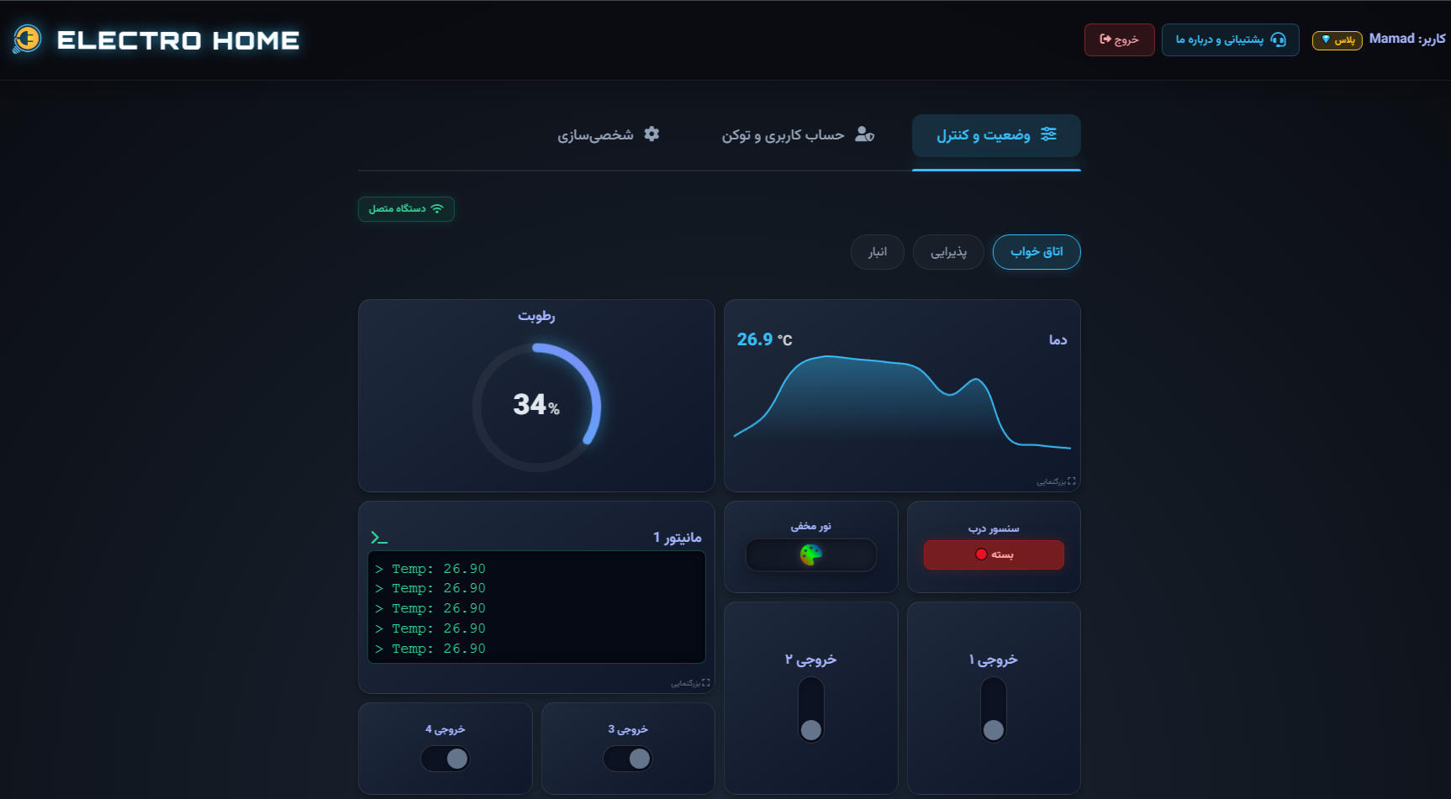The image size is (1451, 799).
Task: Click the headset icon in support button
Action: (1278, 39)
